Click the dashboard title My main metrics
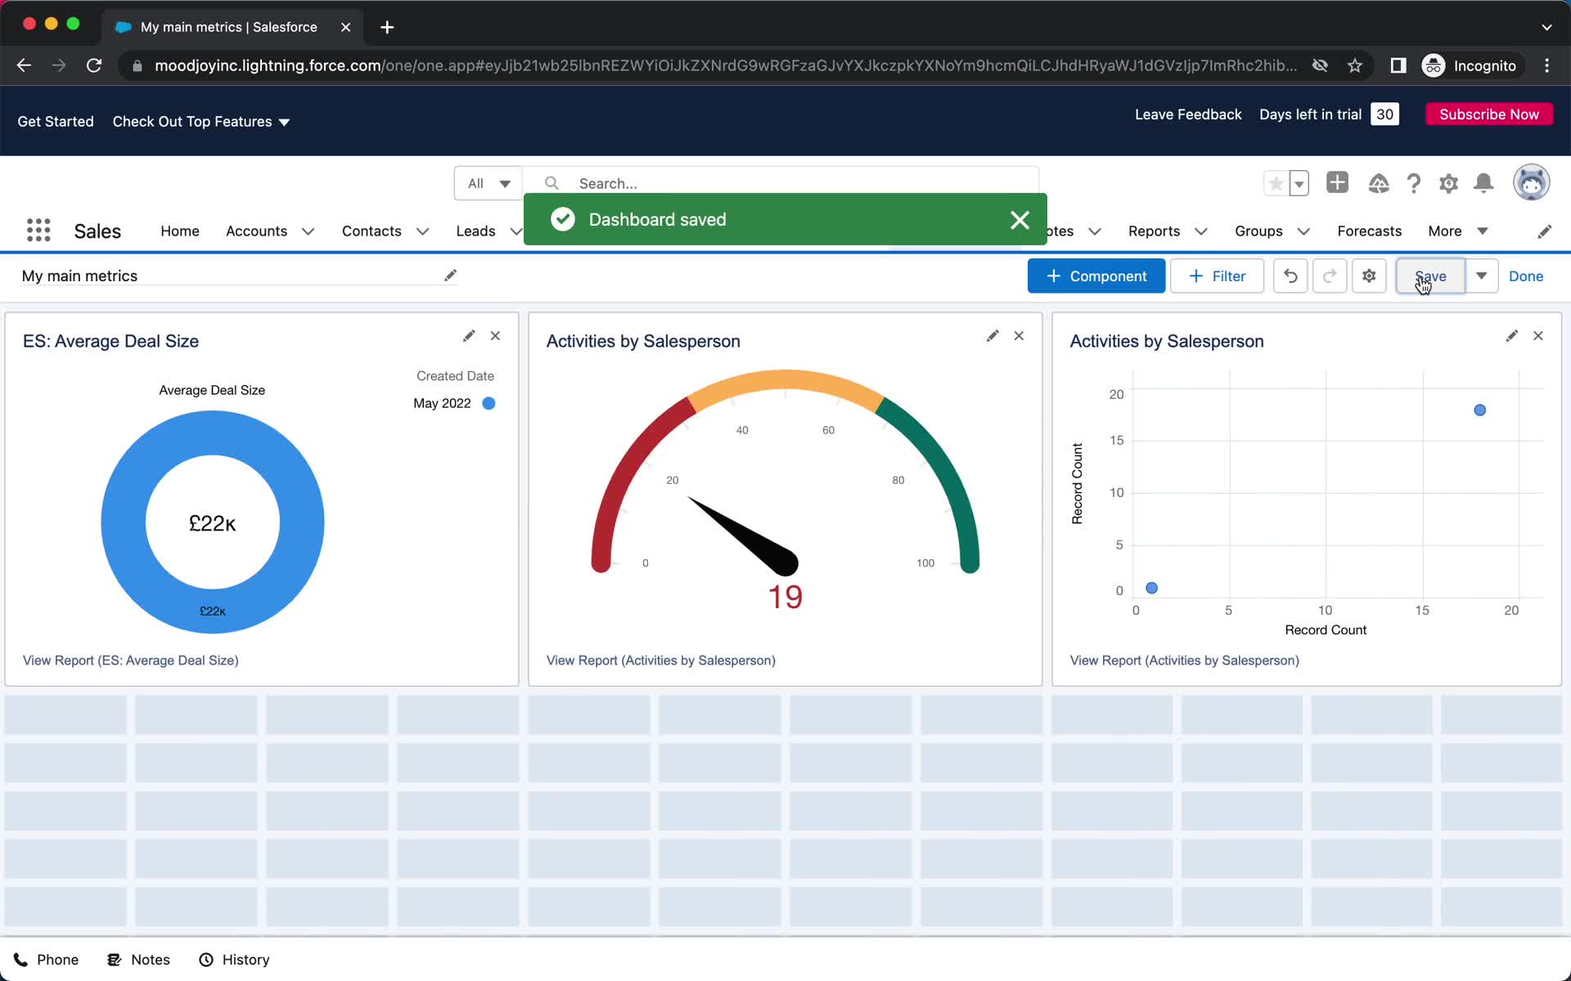Screen dimensions: 1571x981 tap(80, 276)
